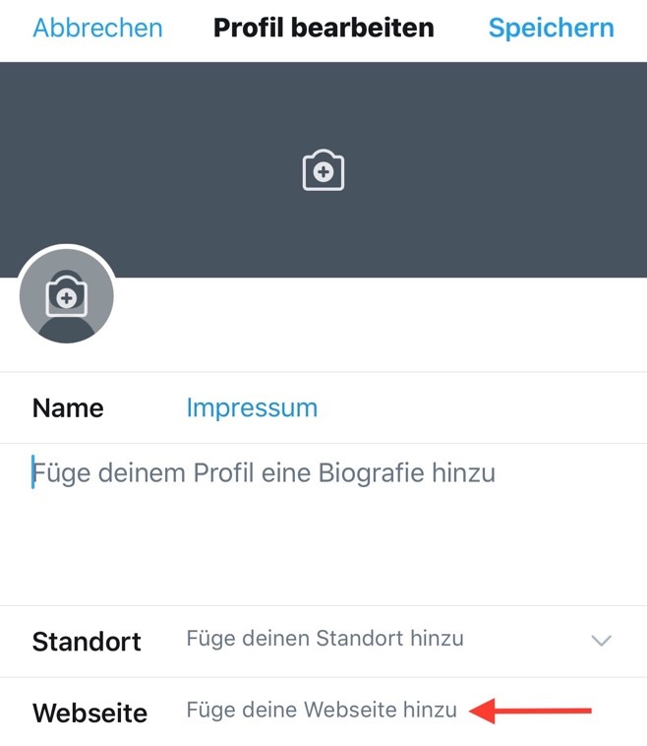Tap the header photo camera icon

point(323,170)
